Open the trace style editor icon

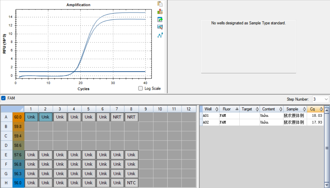click(160, 27)
